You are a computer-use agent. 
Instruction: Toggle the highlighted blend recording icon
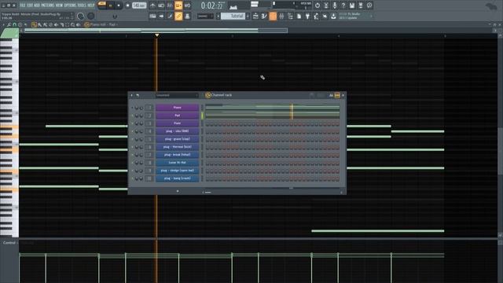point(178,6)
